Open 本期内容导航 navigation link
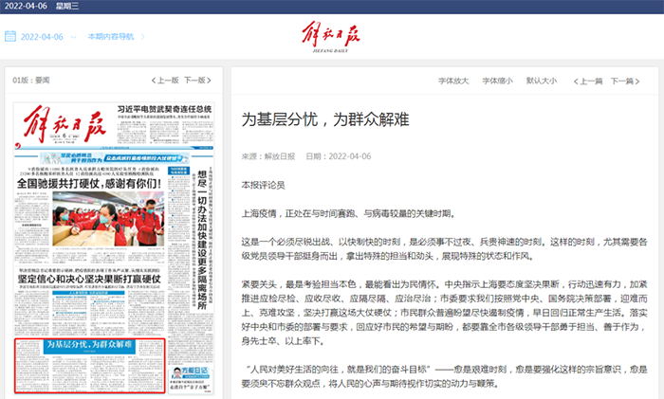Viewport: 664px width, 399px height. pos(111,37)
